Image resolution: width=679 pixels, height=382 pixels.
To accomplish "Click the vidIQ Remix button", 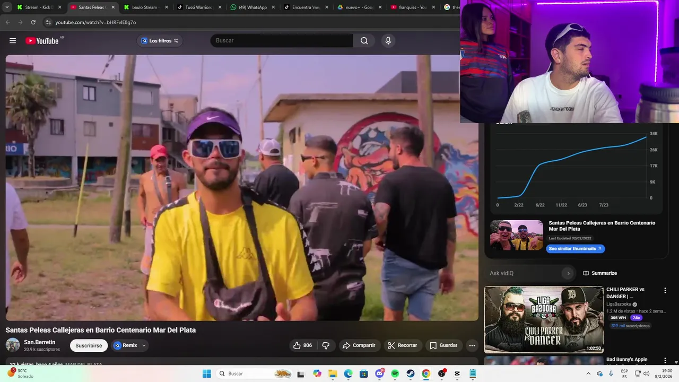I will coord(125,345).
